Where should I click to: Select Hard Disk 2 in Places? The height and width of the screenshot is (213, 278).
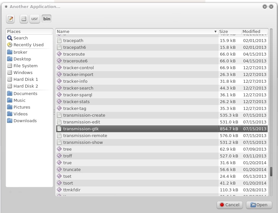(26, 86)
